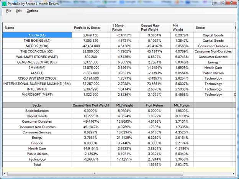239x179 pixels.
Task: Click the Total row in sector summary
Action: tap(37, 164)
